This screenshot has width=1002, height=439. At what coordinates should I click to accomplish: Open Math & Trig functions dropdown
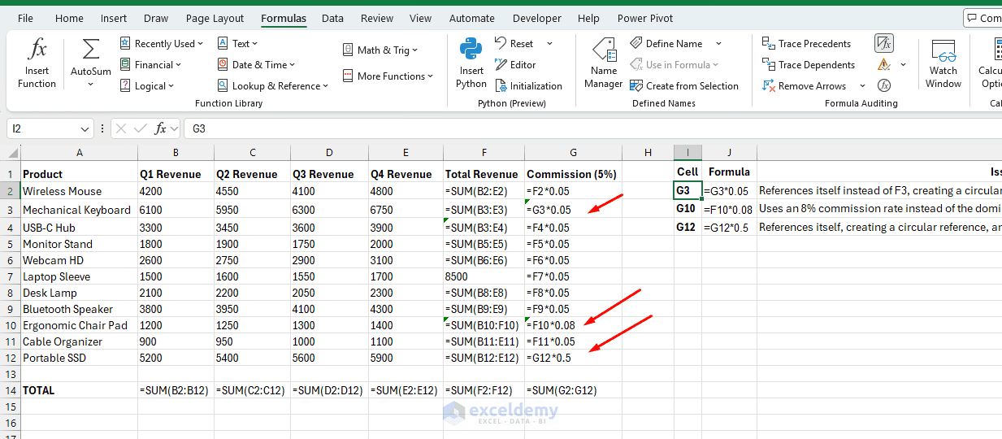tap(380, 50)
